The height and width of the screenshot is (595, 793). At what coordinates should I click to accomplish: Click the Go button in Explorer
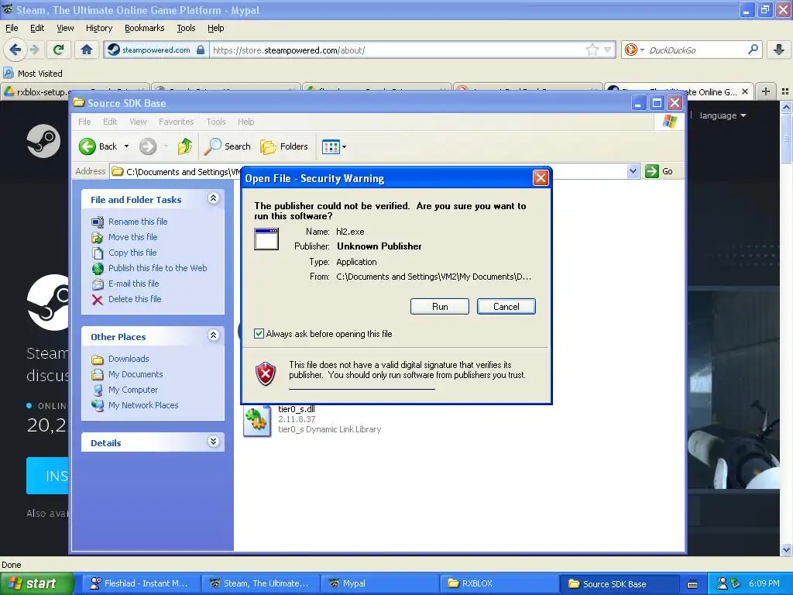pyautogui.click(x=659, y=171)
